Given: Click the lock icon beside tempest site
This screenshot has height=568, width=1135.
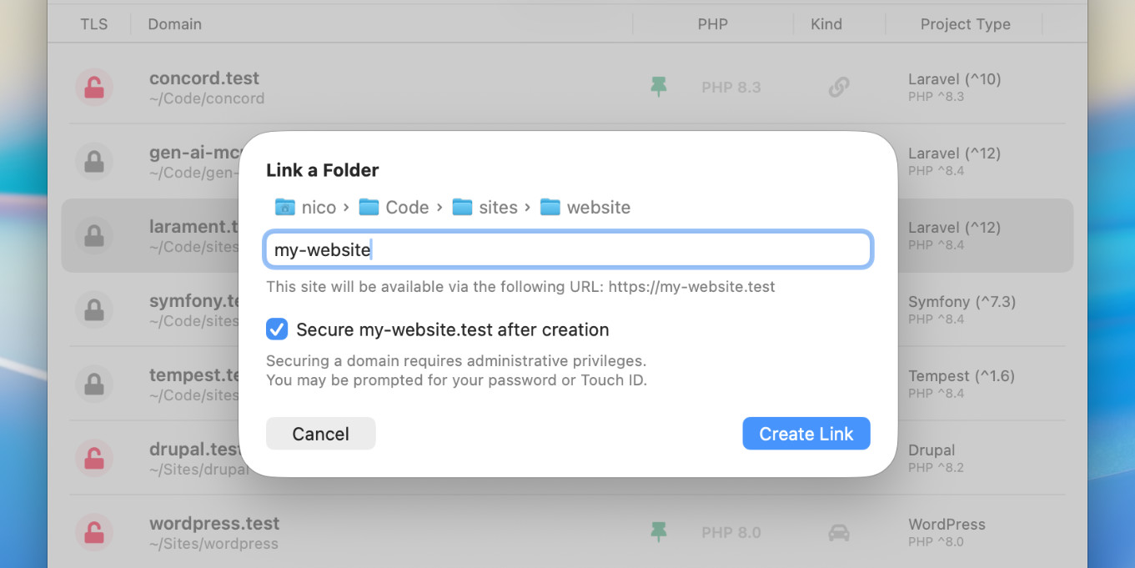Looking at the screenshot, I should tap(94, 385).
